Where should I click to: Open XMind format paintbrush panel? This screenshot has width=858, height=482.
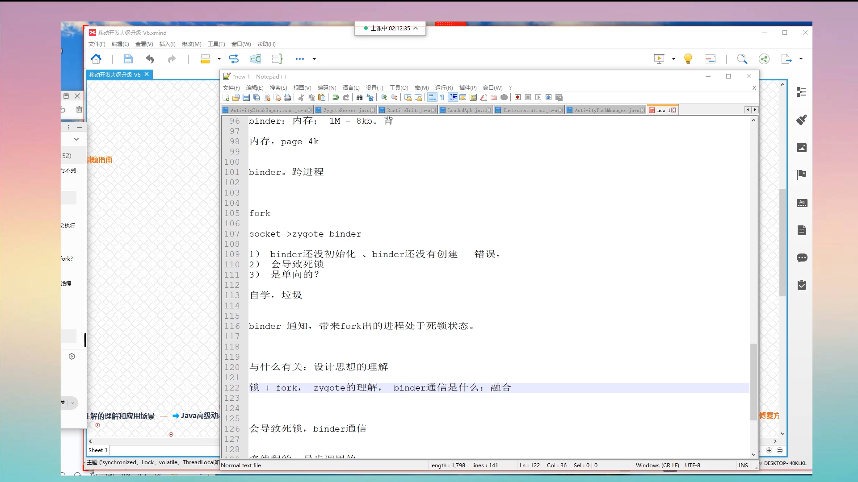pos(802,120)
